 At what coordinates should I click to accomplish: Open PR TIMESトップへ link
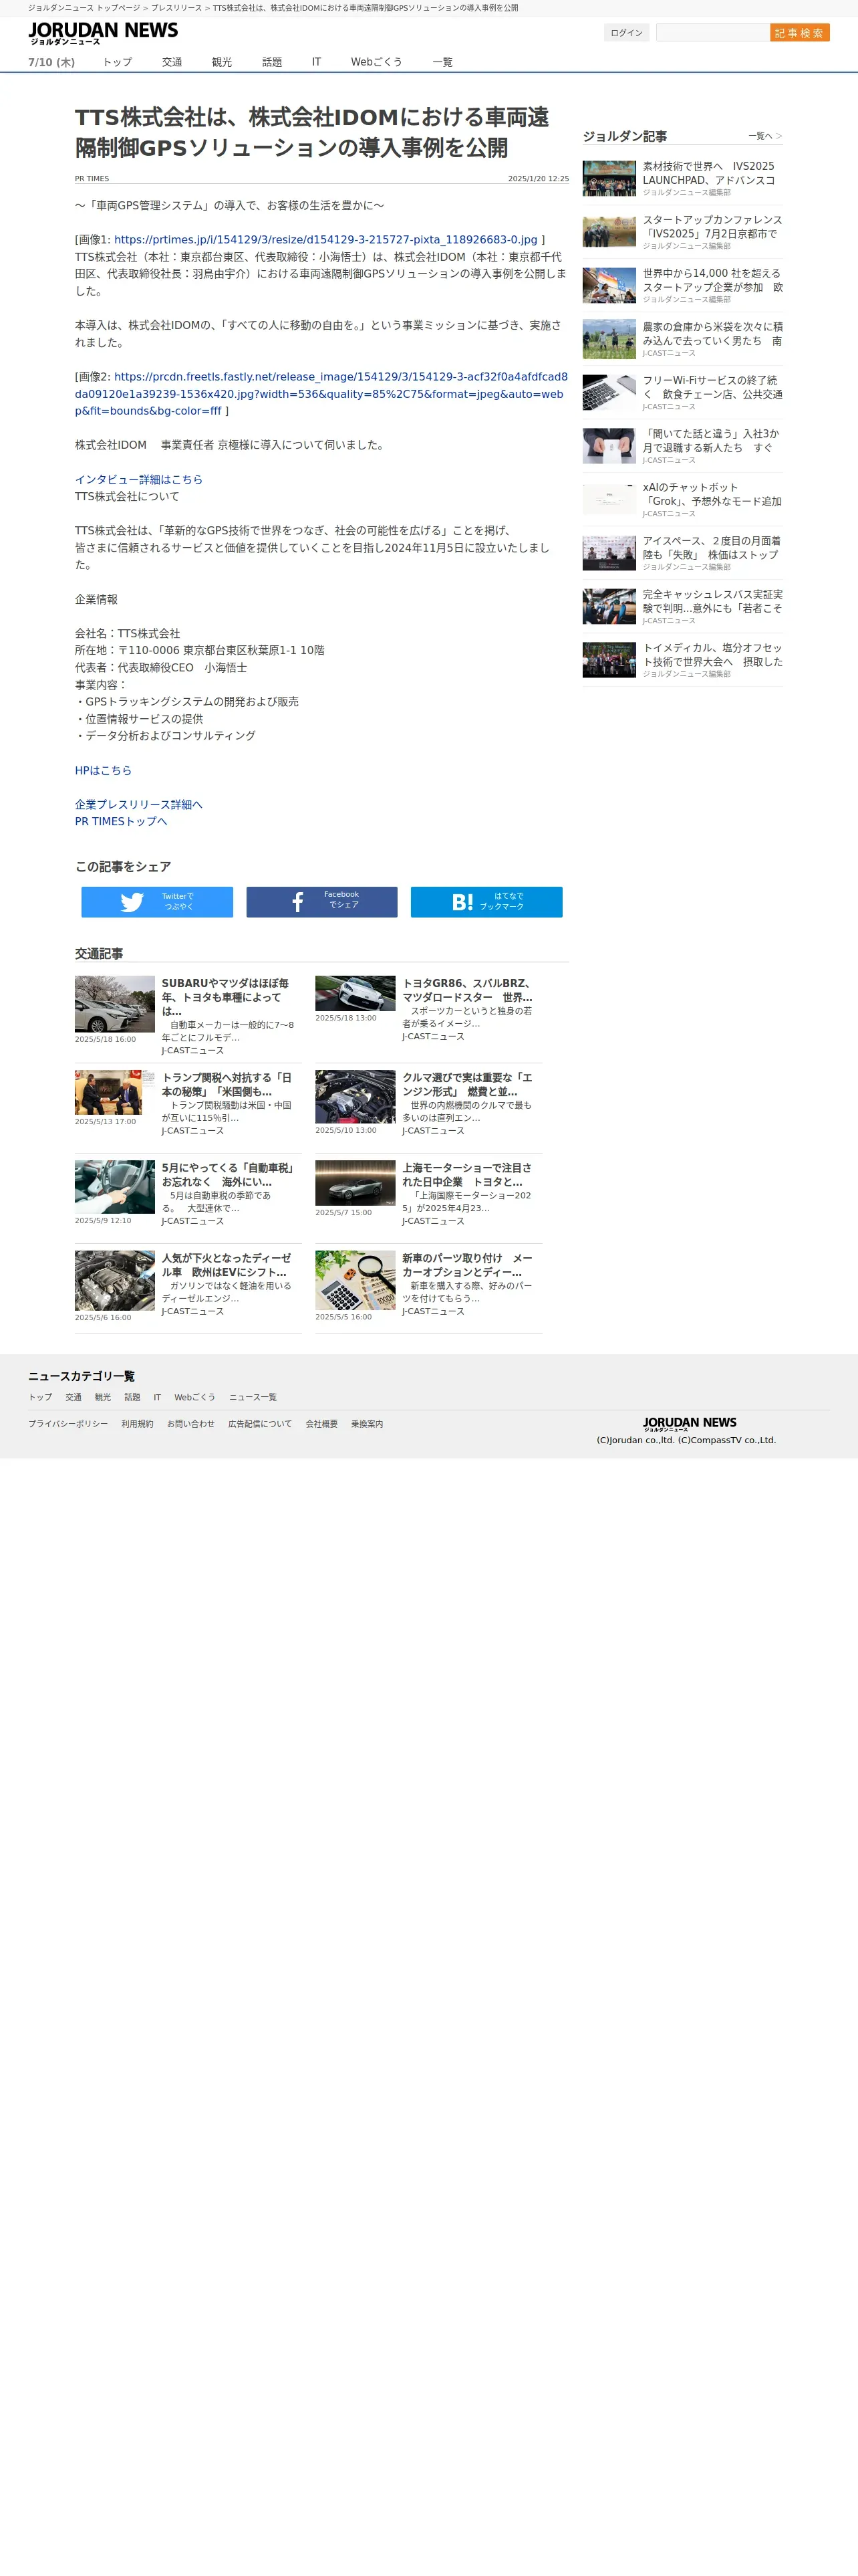click(121, 821)
